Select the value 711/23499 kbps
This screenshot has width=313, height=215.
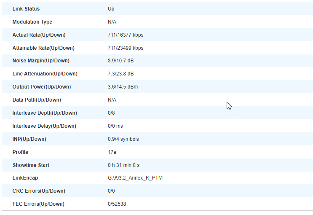click(126, 48)
